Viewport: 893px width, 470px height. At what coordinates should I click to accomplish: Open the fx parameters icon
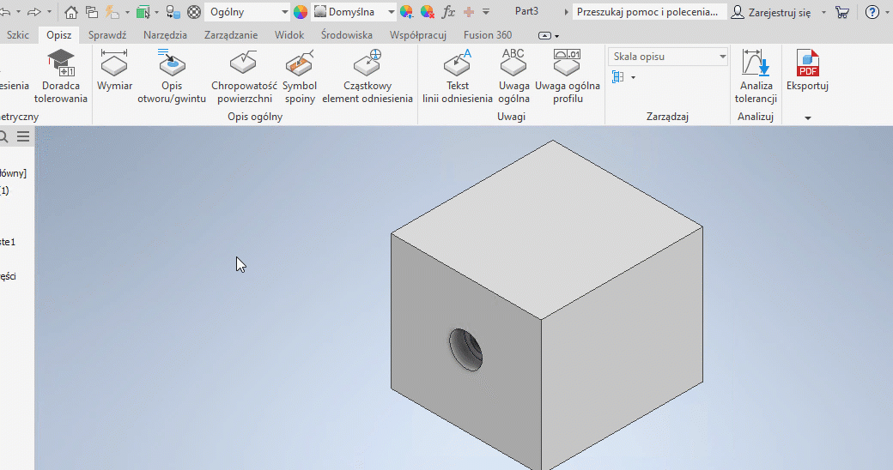pos(449,11)
